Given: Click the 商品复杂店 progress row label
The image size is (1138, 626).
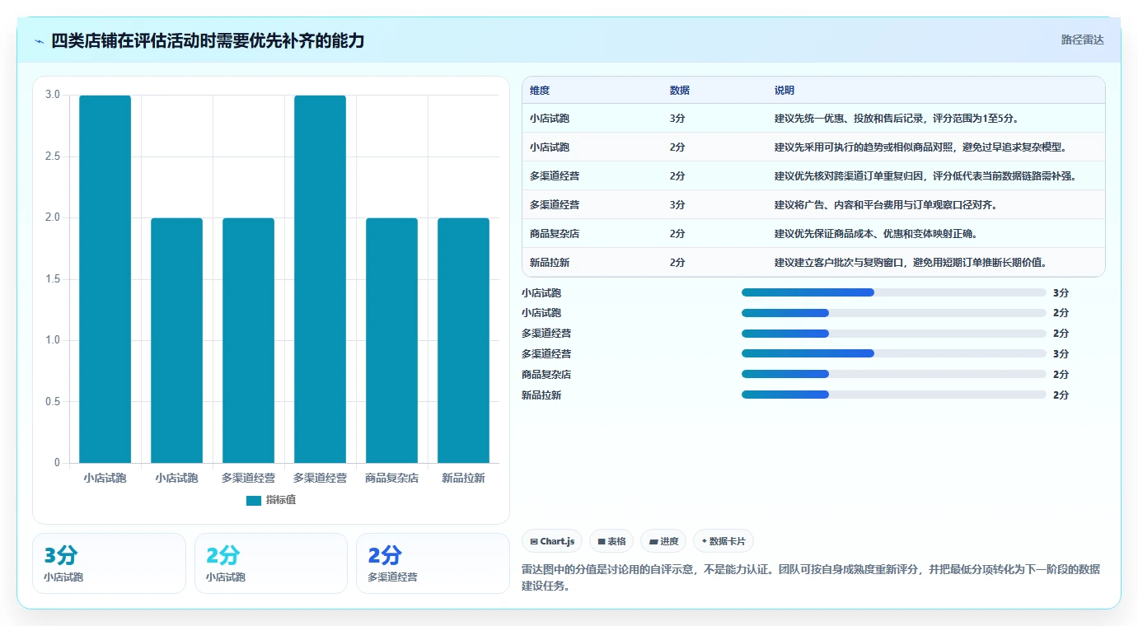Looking at the screenshot, I should click(x=546, y=374).
